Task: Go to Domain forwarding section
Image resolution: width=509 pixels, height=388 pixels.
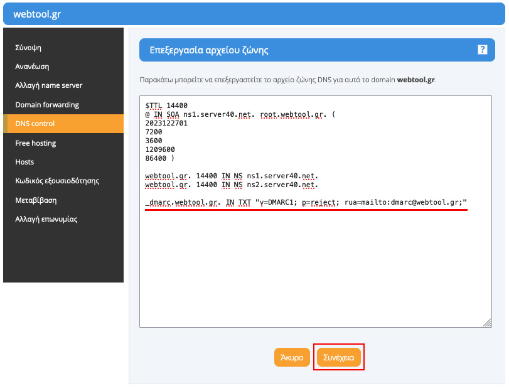Action: pyautogui.click(x=47, y=105)
